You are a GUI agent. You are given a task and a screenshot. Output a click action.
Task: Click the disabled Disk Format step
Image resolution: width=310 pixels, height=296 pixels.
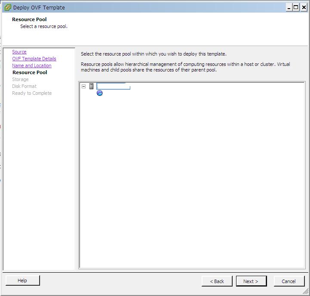click(x=25, y=86)
